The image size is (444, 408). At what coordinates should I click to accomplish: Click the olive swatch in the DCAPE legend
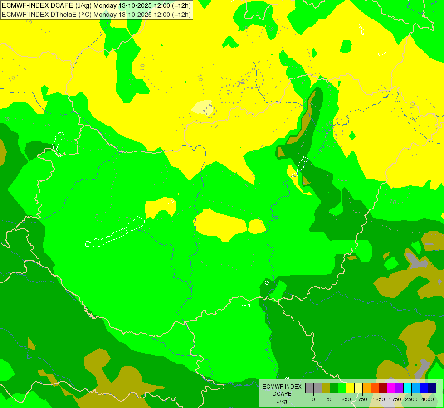326,388
